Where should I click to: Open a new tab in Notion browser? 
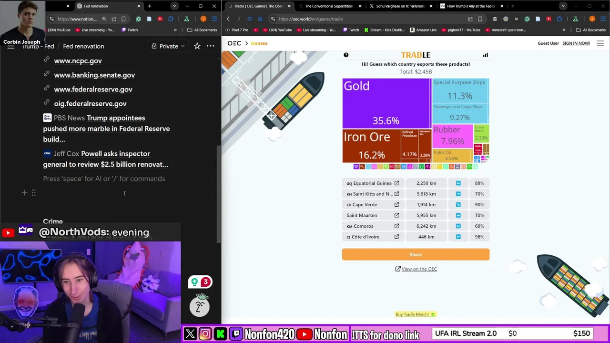pyautogui.click(x=150, y=6)
